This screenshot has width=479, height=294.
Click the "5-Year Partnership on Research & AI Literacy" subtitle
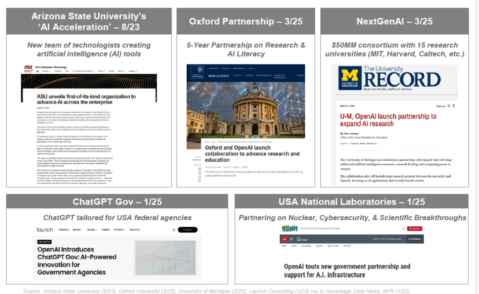pos(246,50)
